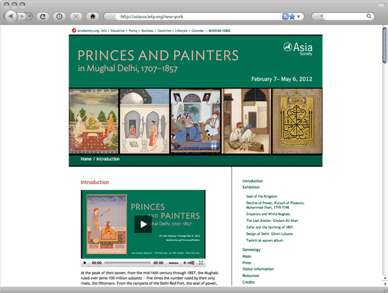Open Design of Delhi: Edwin Lutyens link

click(x=269, y=234)
